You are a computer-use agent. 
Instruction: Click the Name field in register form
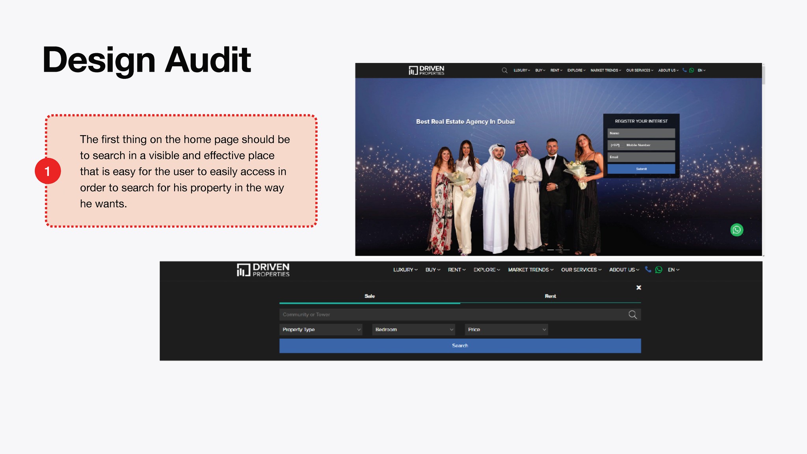click(x=641, y=133)
